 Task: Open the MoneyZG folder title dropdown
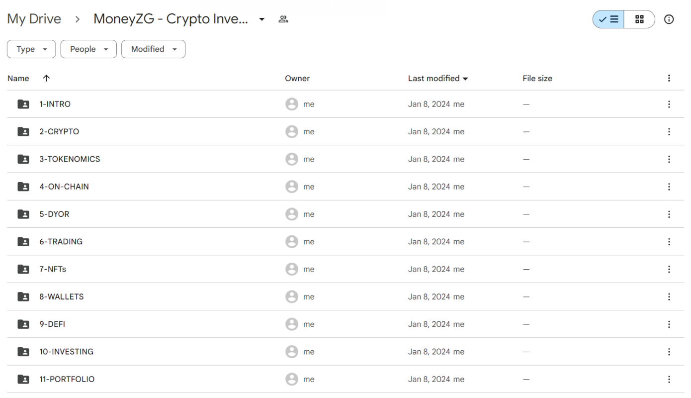(262, 19)
